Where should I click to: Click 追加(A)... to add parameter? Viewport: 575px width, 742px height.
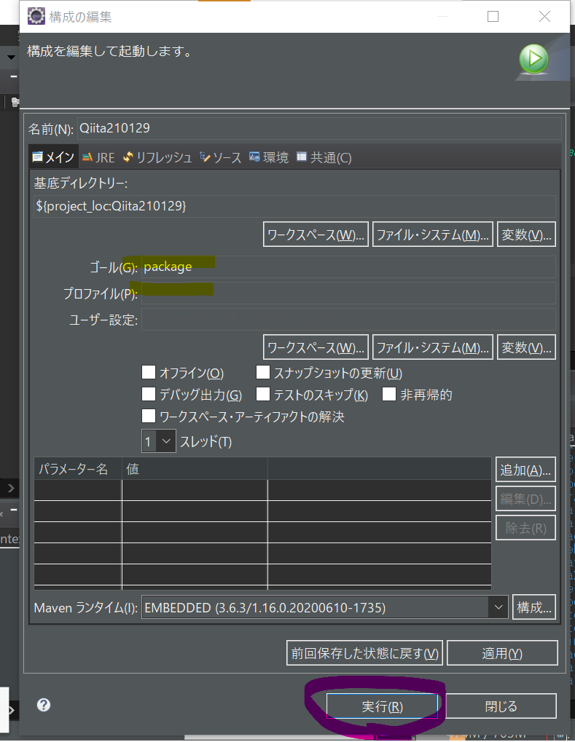525,470
